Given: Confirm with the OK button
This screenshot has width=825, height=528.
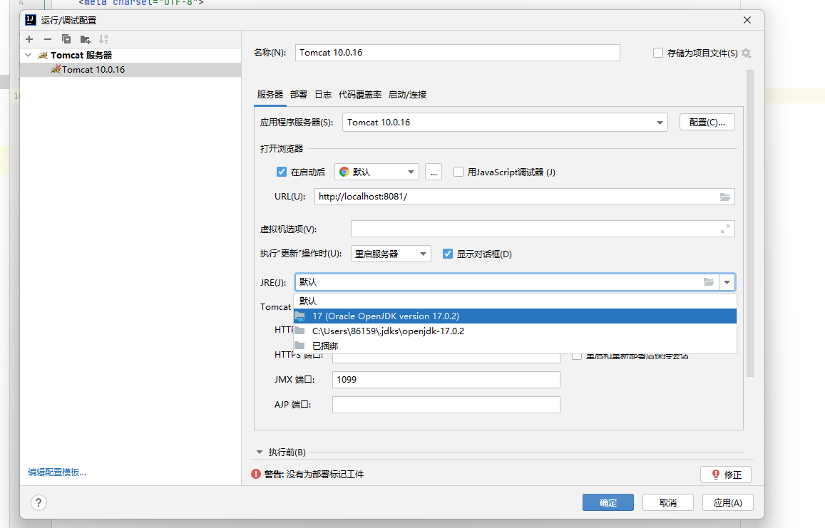Looking at the screenshot, I should [608, 503].
